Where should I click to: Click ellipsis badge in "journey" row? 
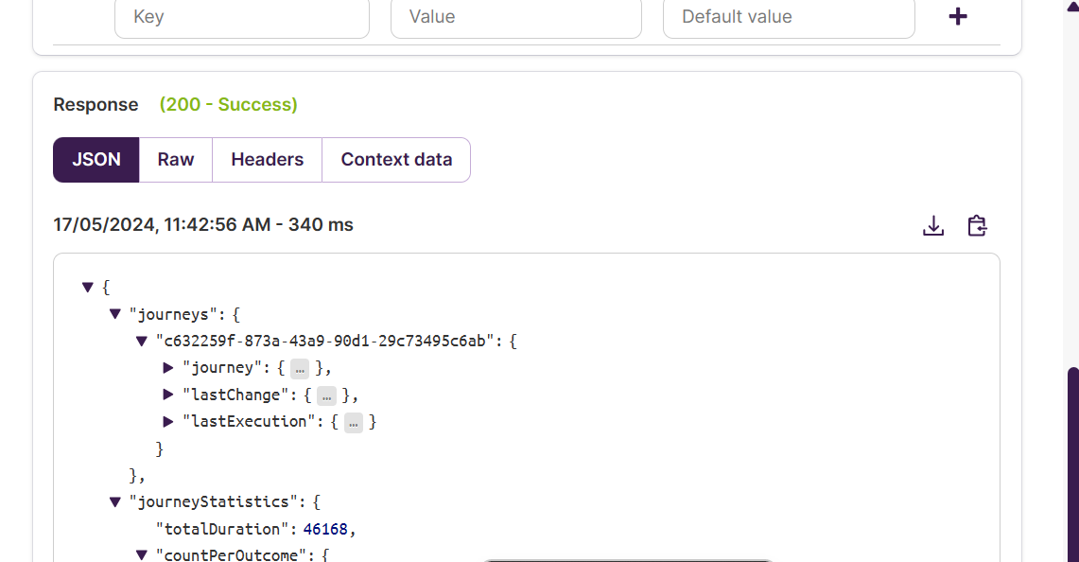pyautogui.click(x=300, y=368)
